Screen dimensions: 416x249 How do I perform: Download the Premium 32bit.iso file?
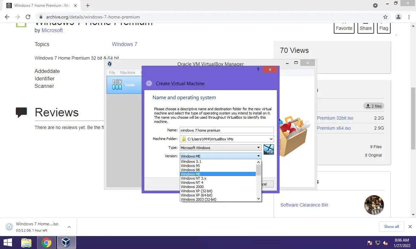[335, 118]
